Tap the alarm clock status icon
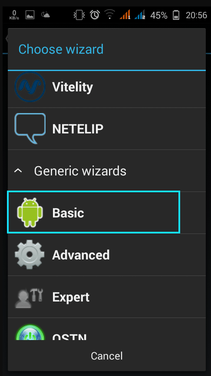Screen dimensions: 211x376 pos(95,15)
